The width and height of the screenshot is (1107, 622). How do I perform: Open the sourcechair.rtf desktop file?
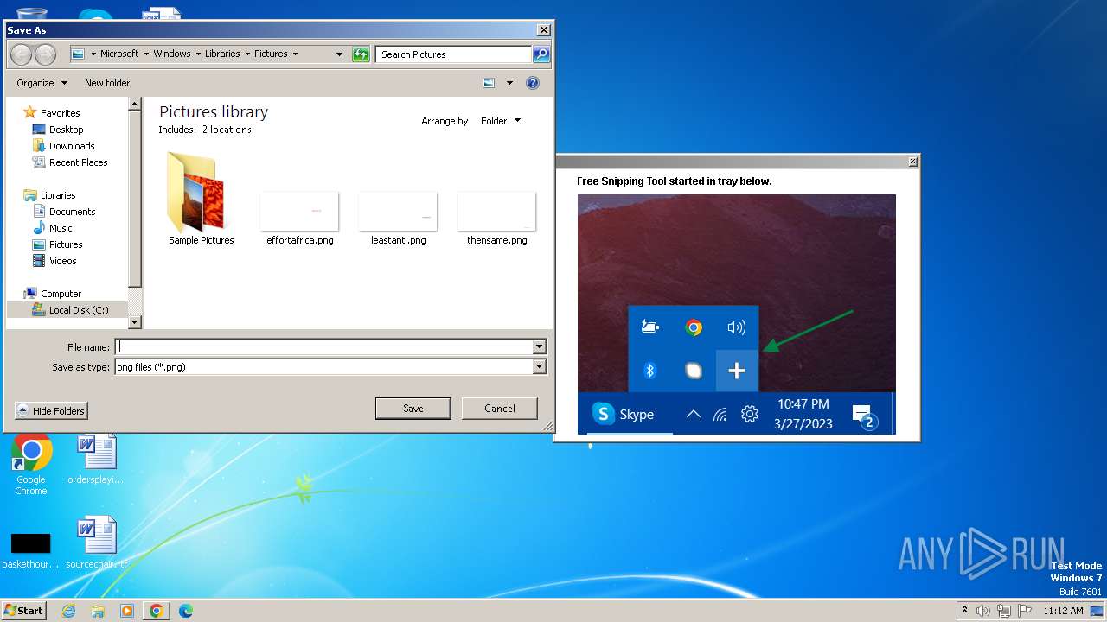pos(95,543)
